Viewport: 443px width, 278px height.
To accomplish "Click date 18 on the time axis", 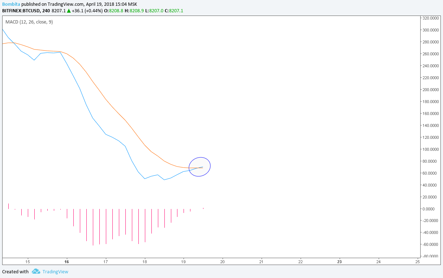I will (x=145, y=261).
